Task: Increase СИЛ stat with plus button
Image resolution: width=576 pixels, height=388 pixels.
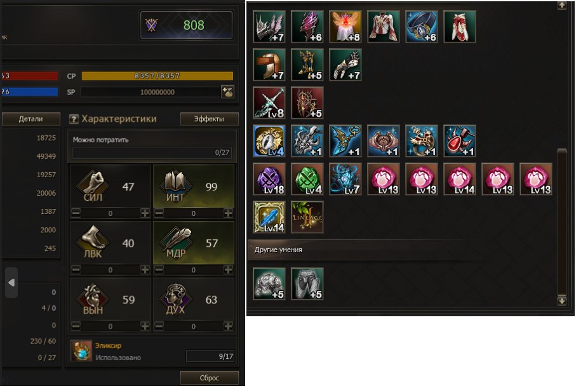Action: [145, 213]
